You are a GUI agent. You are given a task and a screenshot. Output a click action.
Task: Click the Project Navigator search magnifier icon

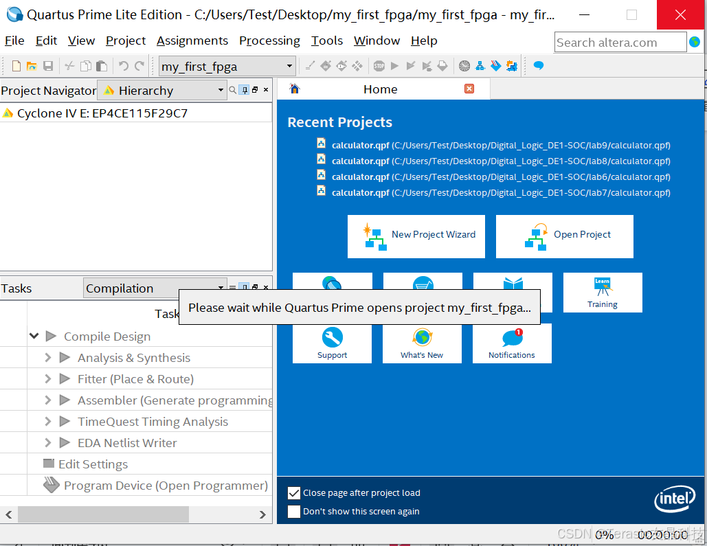point(233,90)
